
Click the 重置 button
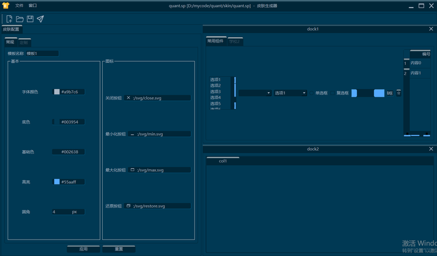tap(119, 249)
